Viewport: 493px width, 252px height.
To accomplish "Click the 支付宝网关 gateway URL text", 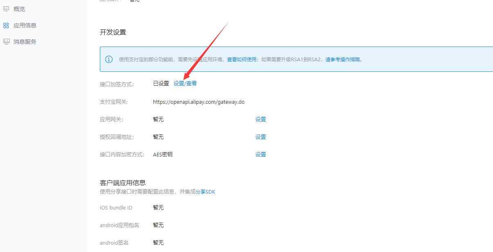I will tap(199, 102).
